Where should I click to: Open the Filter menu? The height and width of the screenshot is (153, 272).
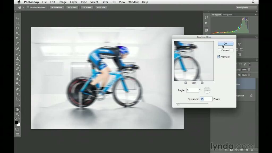(105, 2)
